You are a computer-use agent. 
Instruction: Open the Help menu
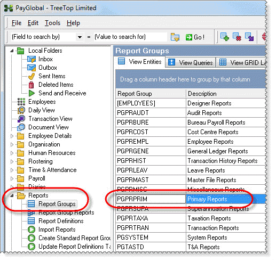click(x=73, y=23)
